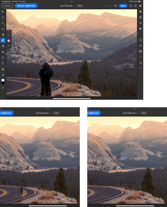Redo the last action
Screen dimensions: 167x207
pyautogui.click(x=110, y=6)
